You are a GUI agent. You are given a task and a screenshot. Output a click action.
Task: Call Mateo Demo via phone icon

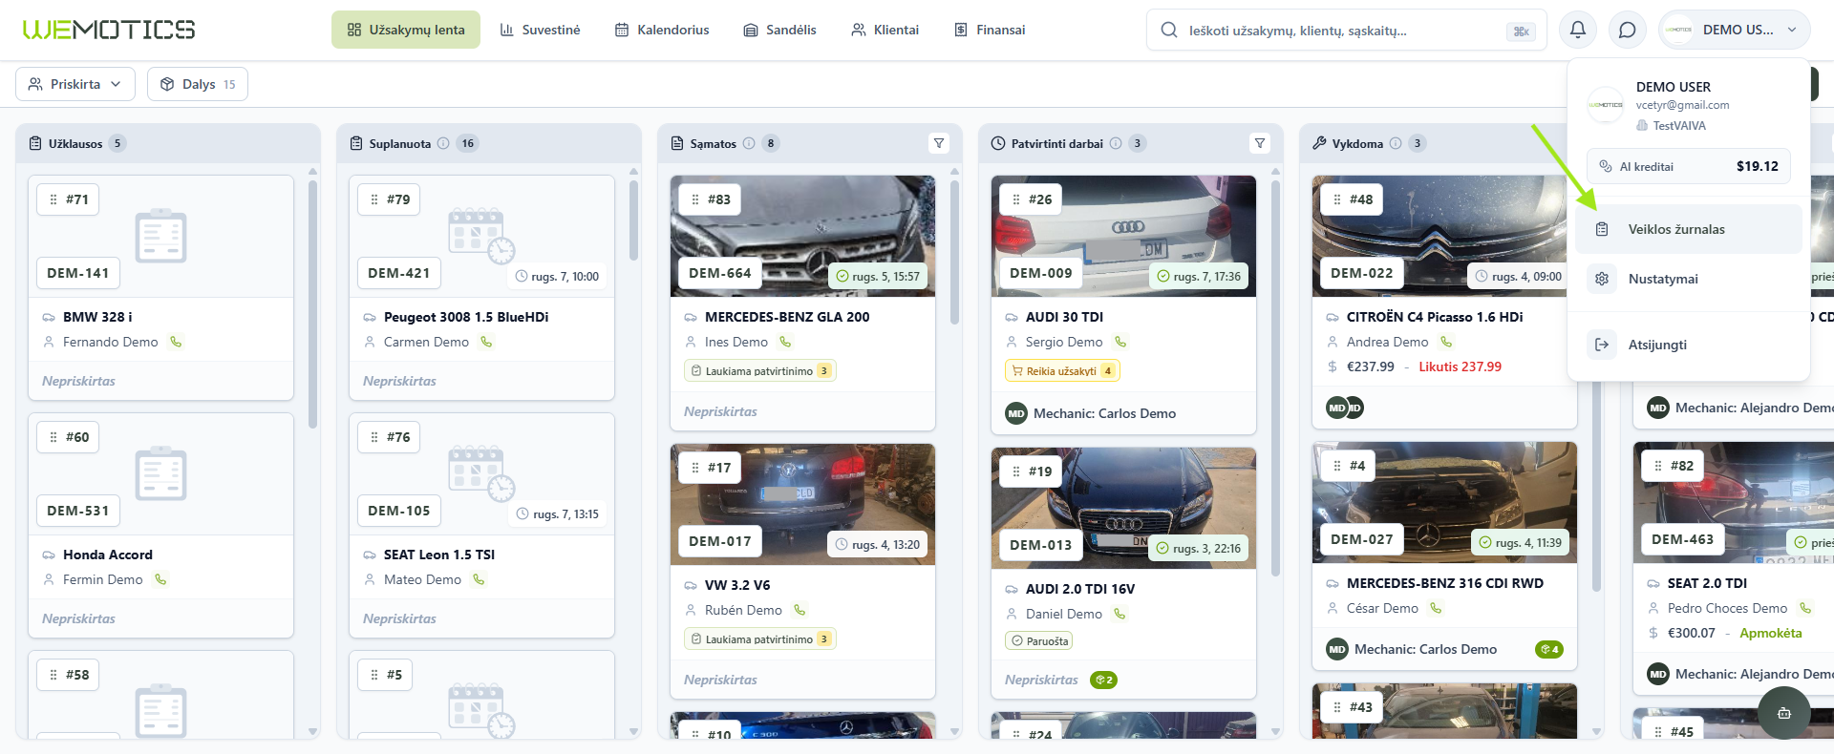(x=479, y=579)
